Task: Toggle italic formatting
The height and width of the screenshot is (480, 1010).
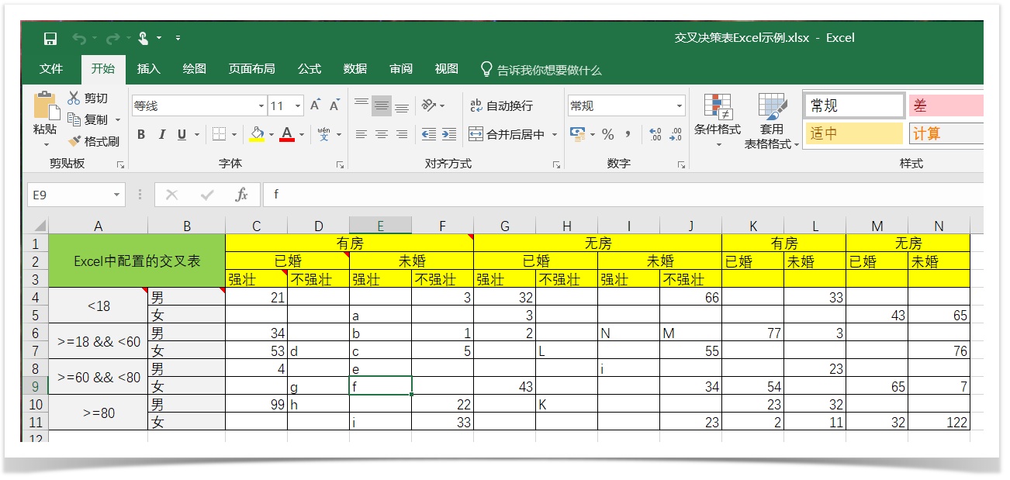Action: click(161, 135)
